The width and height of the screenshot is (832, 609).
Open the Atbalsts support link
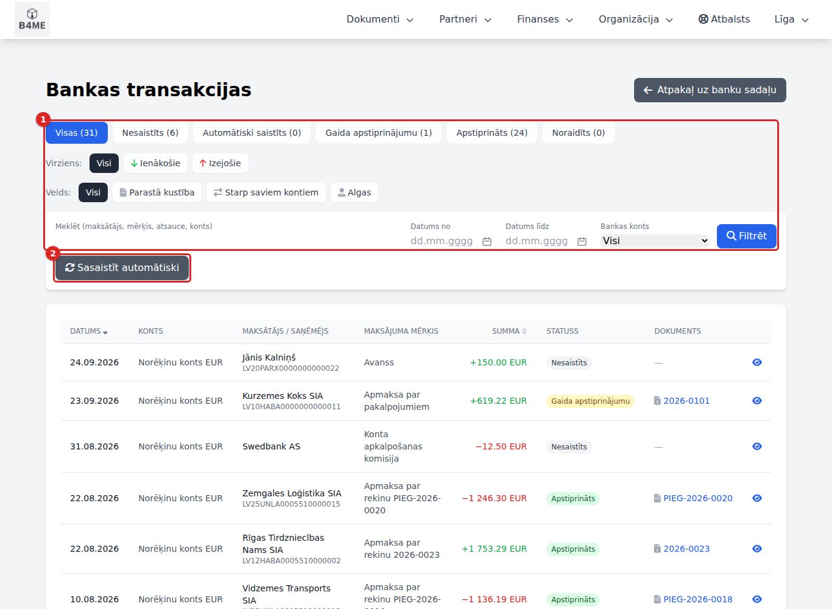pyautogui.click(x=724, y=19)
